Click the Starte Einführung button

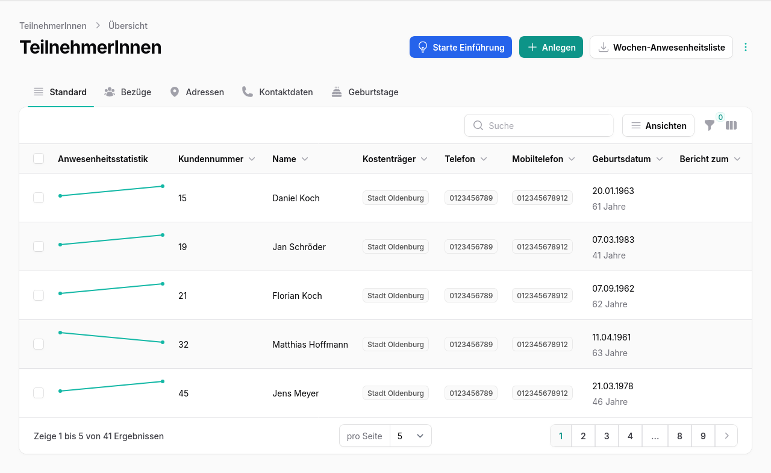(x=461, y=47)
